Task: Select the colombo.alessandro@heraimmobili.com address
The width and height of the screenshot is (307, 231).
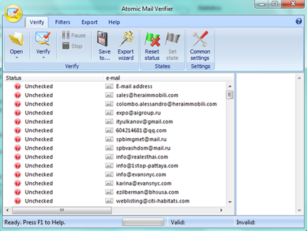Action: (x=166, y=104)
